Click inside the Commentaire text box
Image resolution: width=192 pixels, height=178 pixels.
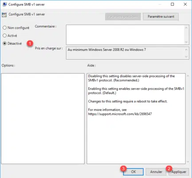pos(125,35)
